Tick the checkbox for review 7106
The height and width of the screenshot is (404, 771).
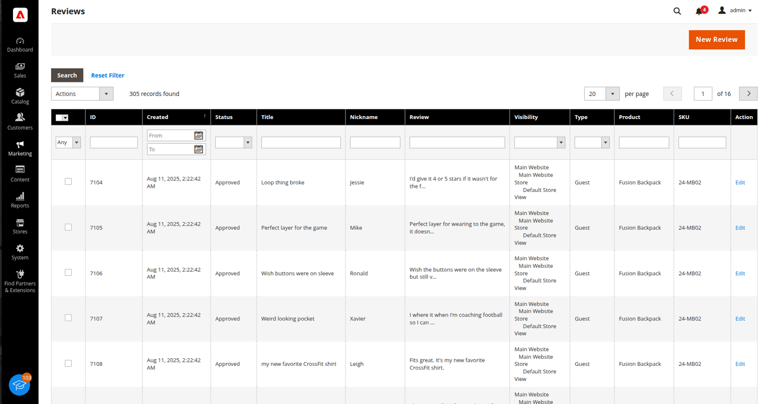coord(68,273)
